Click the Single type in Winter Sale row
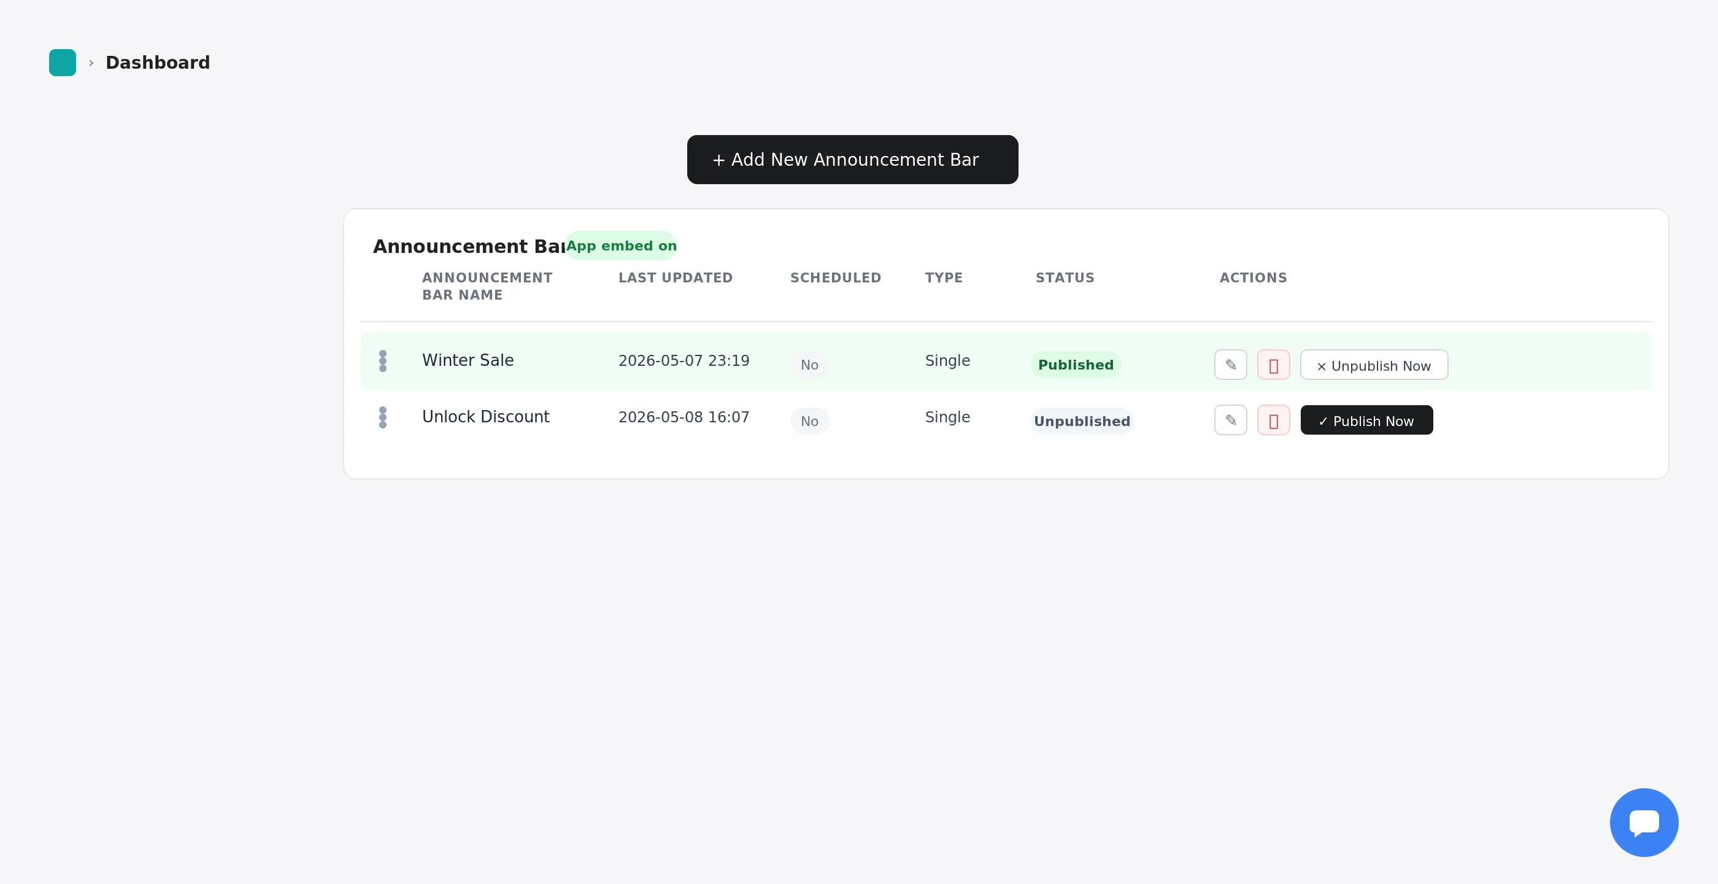The image size is (1718, 884). [x=947, y=361]
